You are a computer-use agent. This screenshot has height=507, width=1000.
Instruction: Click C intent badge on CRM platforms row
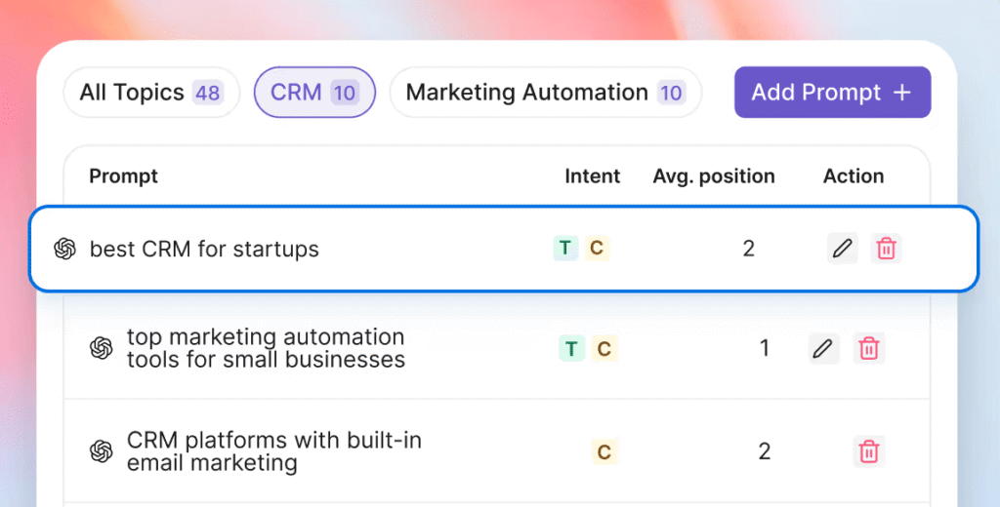pyautogui.click(x=604, y=451)
